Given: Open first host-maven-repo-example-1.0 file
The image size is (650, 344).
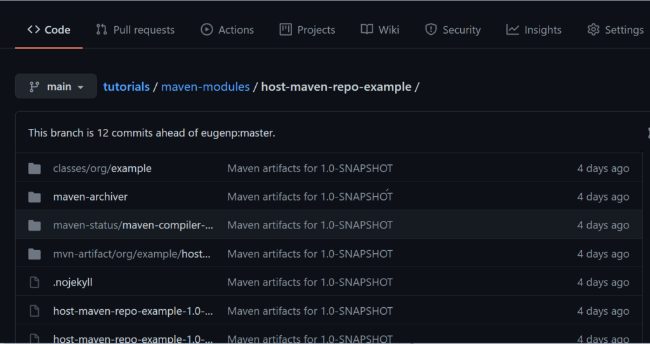Looking at the screenshot, I should tap(133, 311).
